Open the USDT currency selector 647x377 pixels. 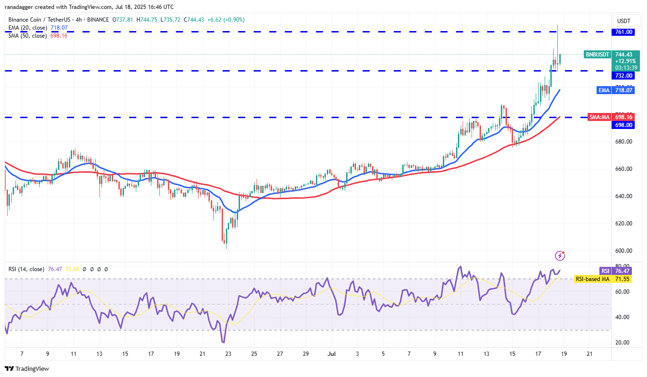(x=623, y=21)
